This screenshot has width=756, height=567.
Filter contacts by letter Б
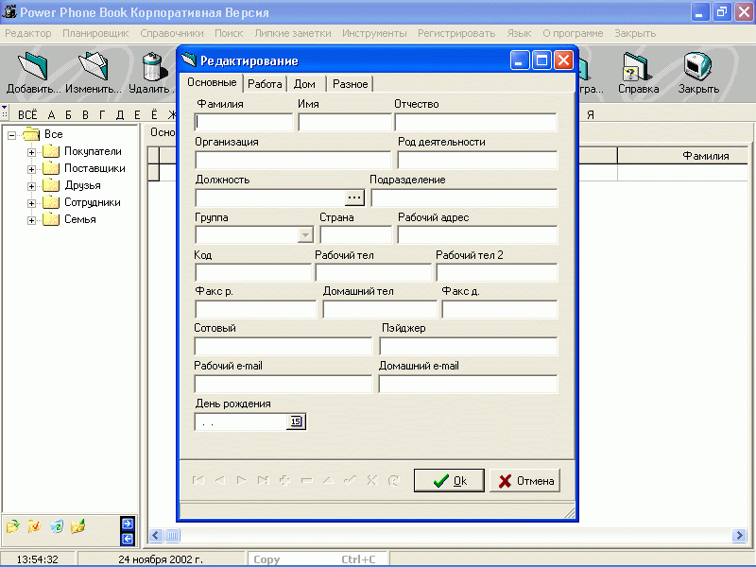(68, 114)
